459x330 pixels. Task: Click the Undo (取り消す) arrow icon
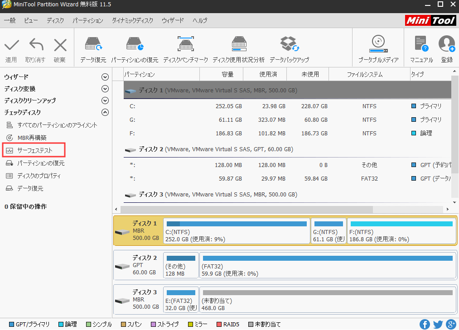click(36, 45)
